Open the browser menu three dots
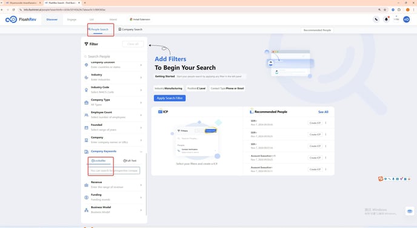 [x=413, y=10]
